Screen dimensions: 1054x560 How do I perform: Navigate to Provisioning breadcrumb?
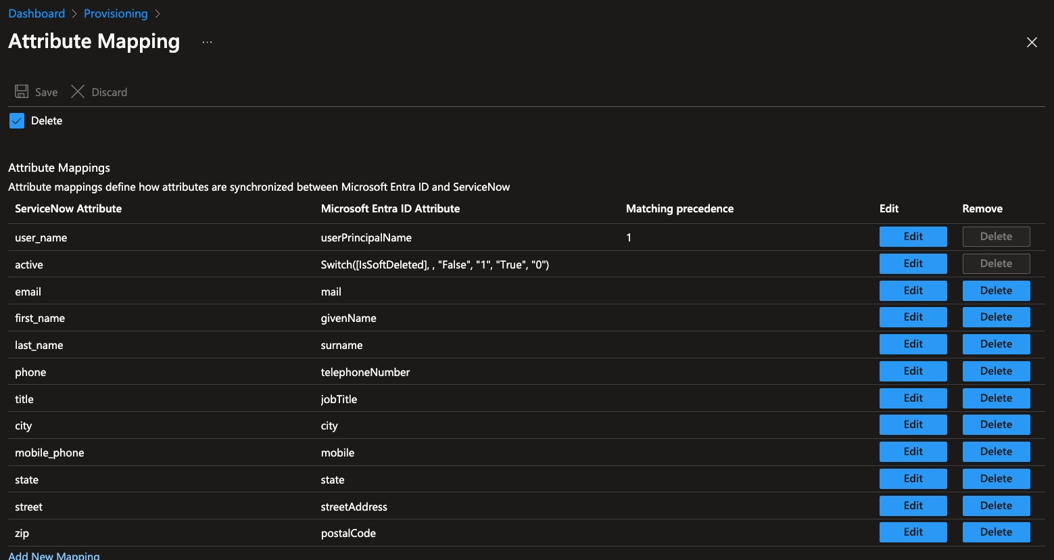point(116,14)
